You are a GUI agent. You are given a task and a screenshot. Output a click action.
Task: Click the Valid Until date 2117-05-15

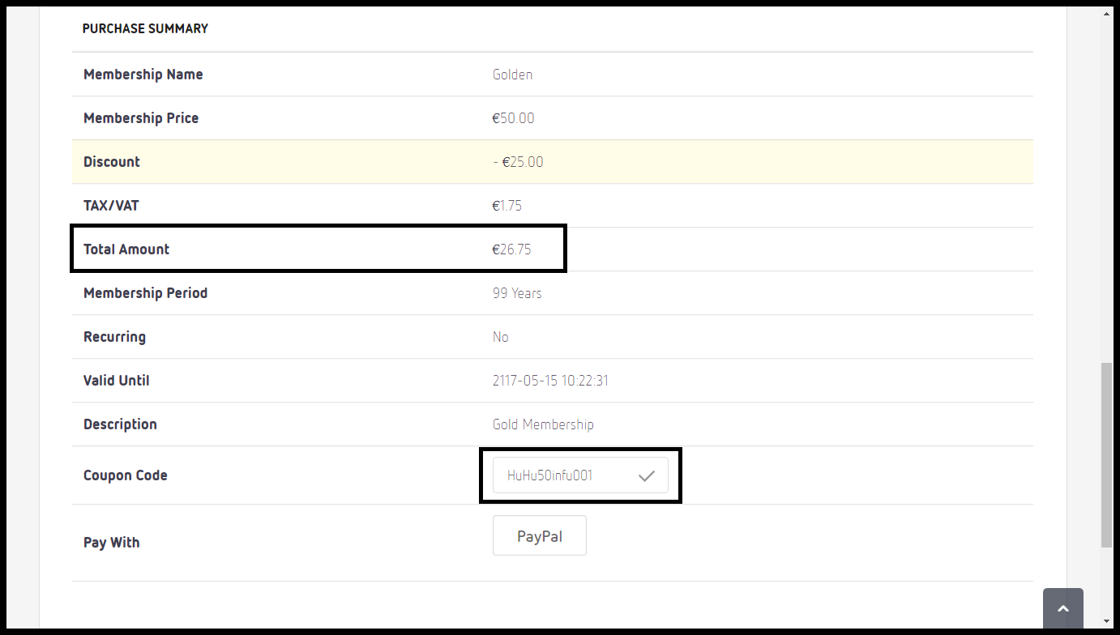pyautogui.click(x=550, y=381)
